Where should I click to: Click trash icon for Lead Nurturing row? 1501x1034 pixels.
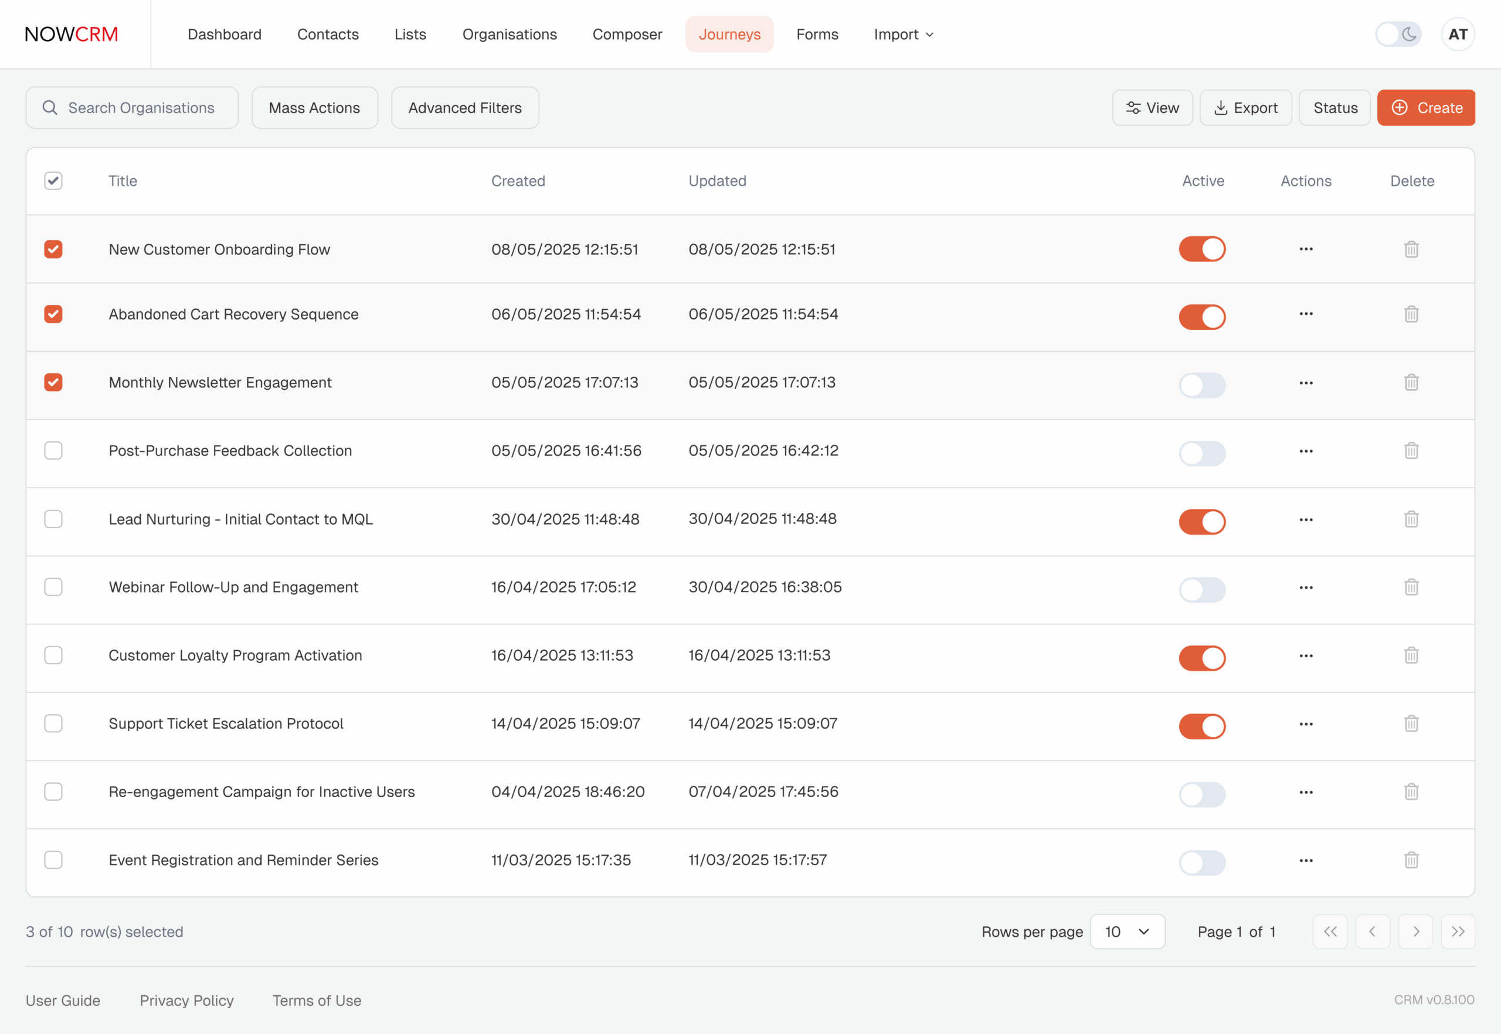tap(1411, 519)
